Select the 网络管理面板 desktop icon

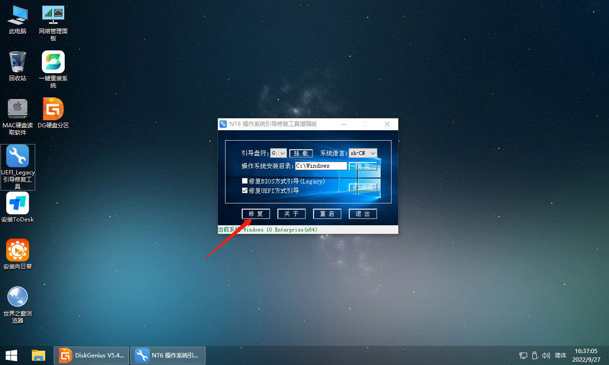[53, 15]
